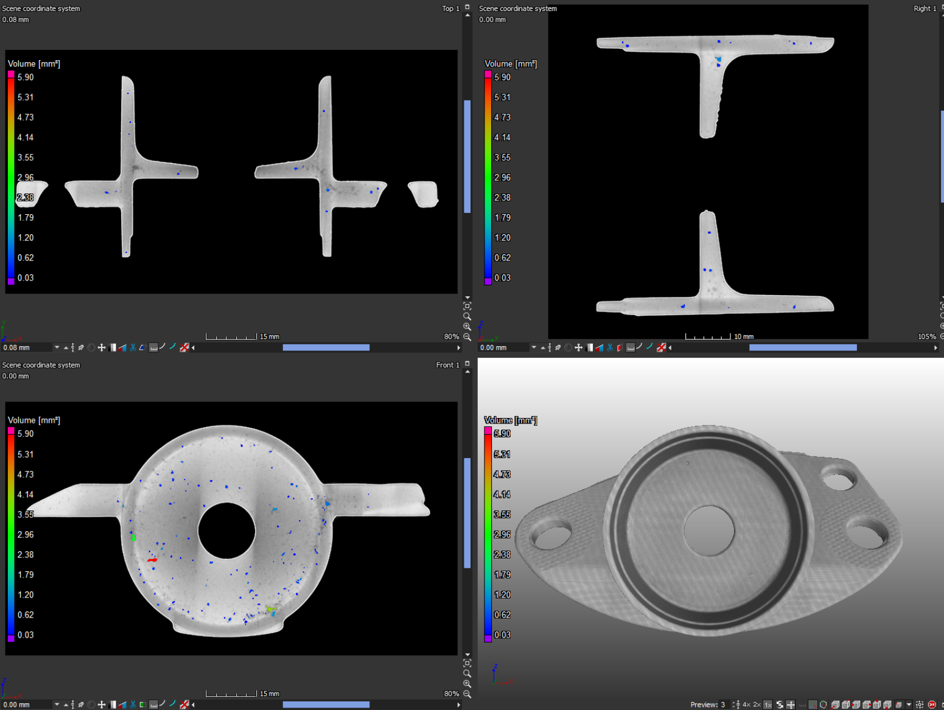
Task: Click zoom out magnifier in Front view
Action: pyautogui.click(x=467, y=694)
